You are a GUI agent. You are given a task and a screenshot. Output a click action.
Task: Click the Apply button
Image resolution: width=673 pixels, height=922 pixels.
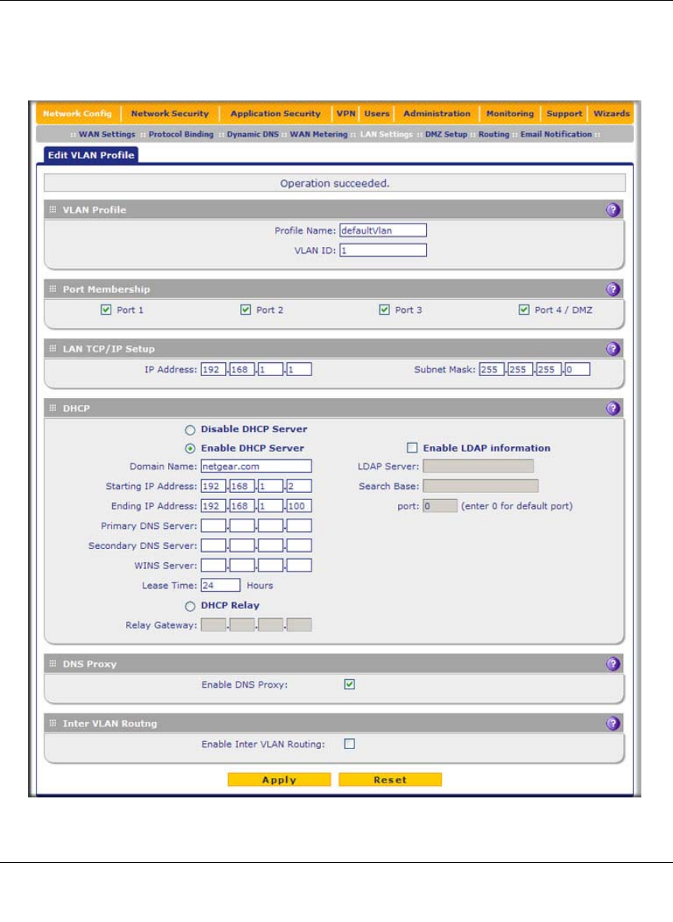click(x=279, y=779)
